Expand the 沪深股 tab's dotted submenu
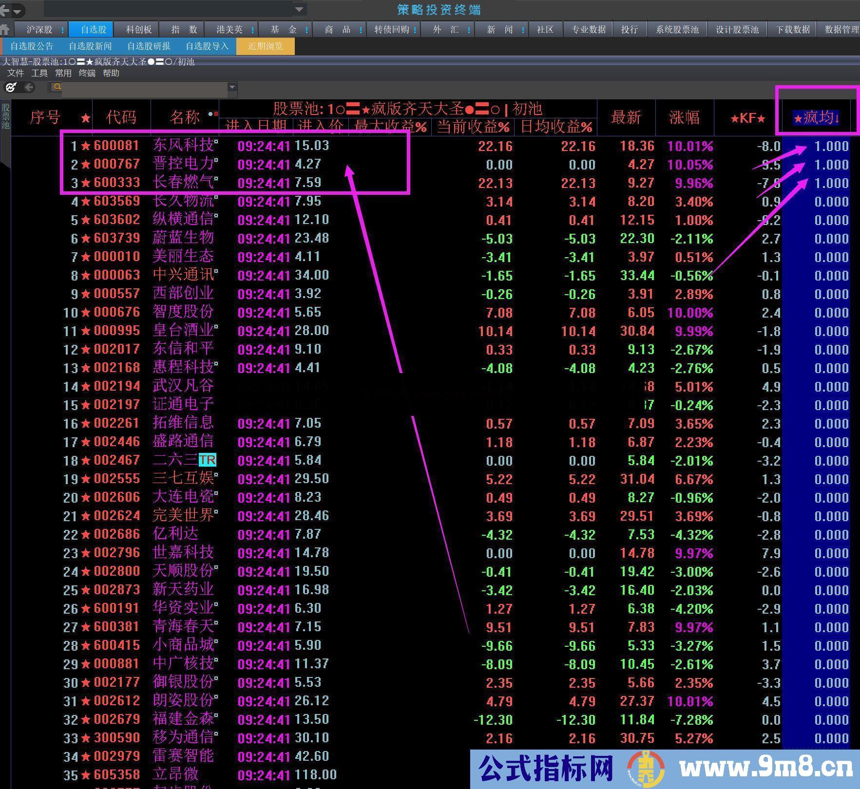860x789 pixels. tap(62, 30)
